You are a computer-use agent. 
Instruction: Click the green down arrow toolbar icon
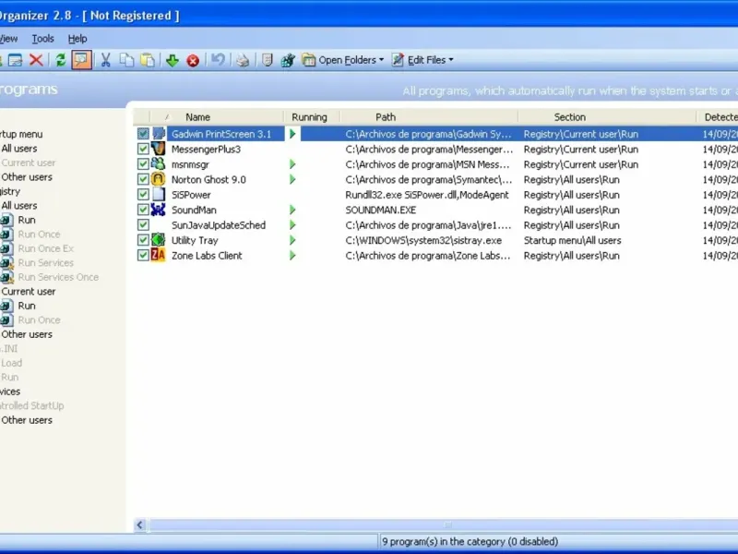[173, 60]
